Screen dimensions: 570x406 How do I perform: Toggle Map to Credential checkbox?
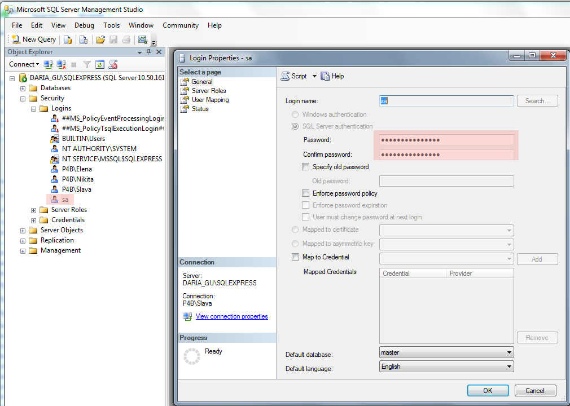pos(296,257)
